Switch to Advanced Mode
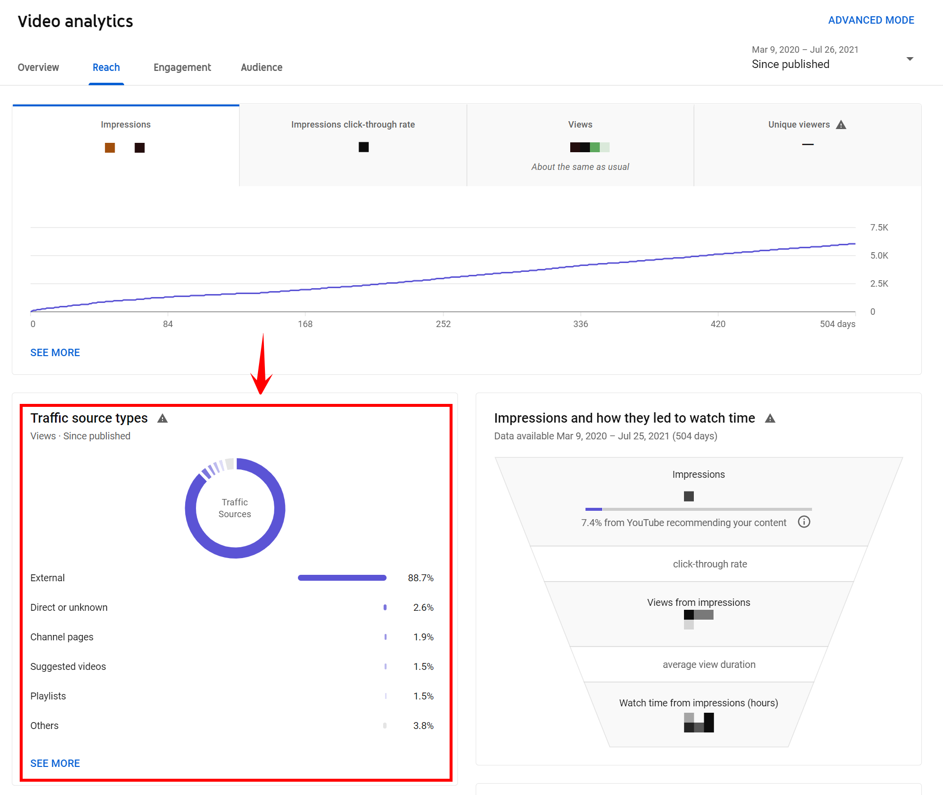This screenshot has width=943, height=795. (871, 20)
